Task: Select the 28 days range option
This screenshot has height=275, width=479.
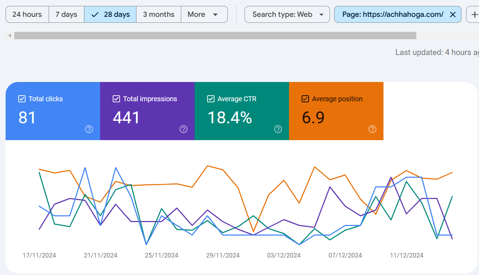Action: [110, 14]
